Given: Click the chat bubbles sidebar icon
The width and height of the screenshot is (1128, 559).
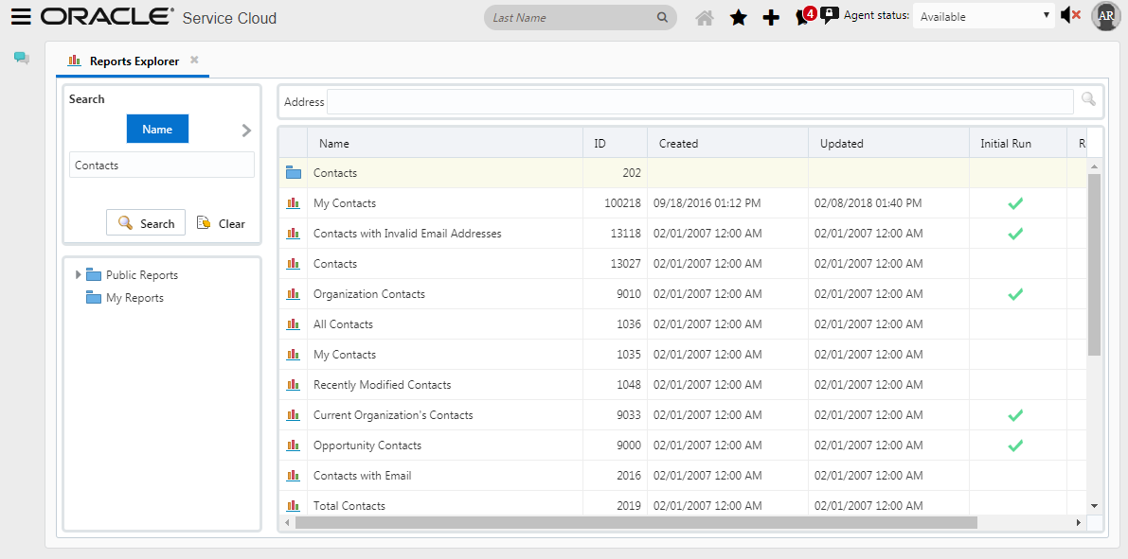Looking at the screenshot, I should point(22,59).
